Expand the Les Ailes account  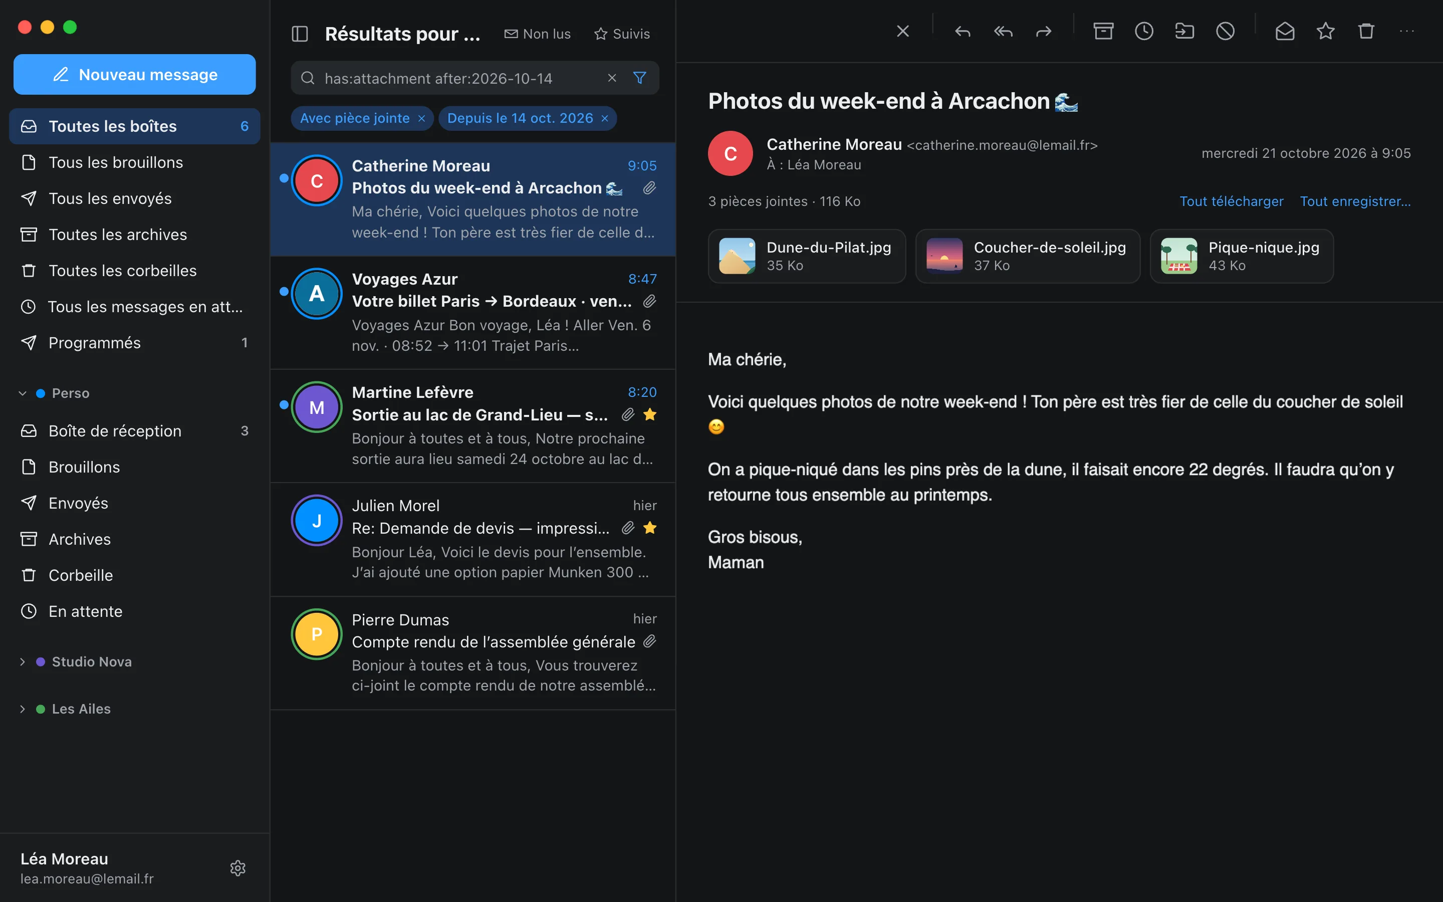click(23, 709)
